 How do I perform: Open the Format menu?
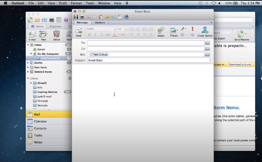[x=76, y=3]
